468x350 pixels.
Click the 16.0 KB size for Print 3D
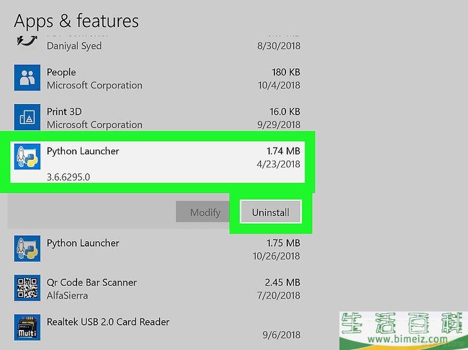point(285,112)
